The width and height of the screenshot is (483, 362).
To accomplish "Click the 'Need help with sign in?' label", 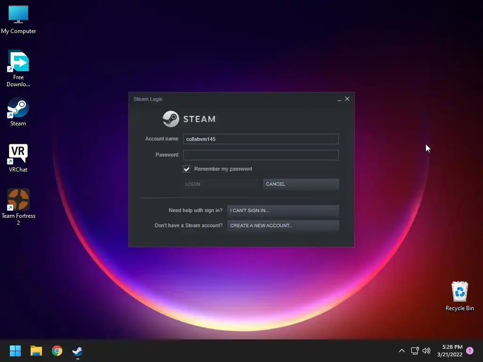I will click(x=196, y=211).
